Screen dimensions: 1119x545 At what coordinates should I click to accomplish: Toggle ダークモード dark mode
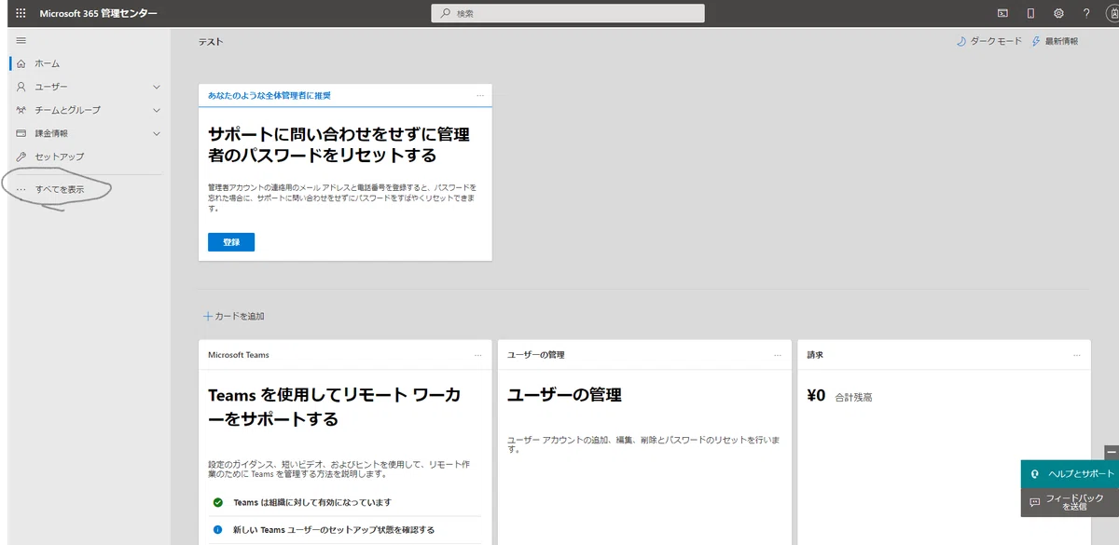click(x=989, y=41)
